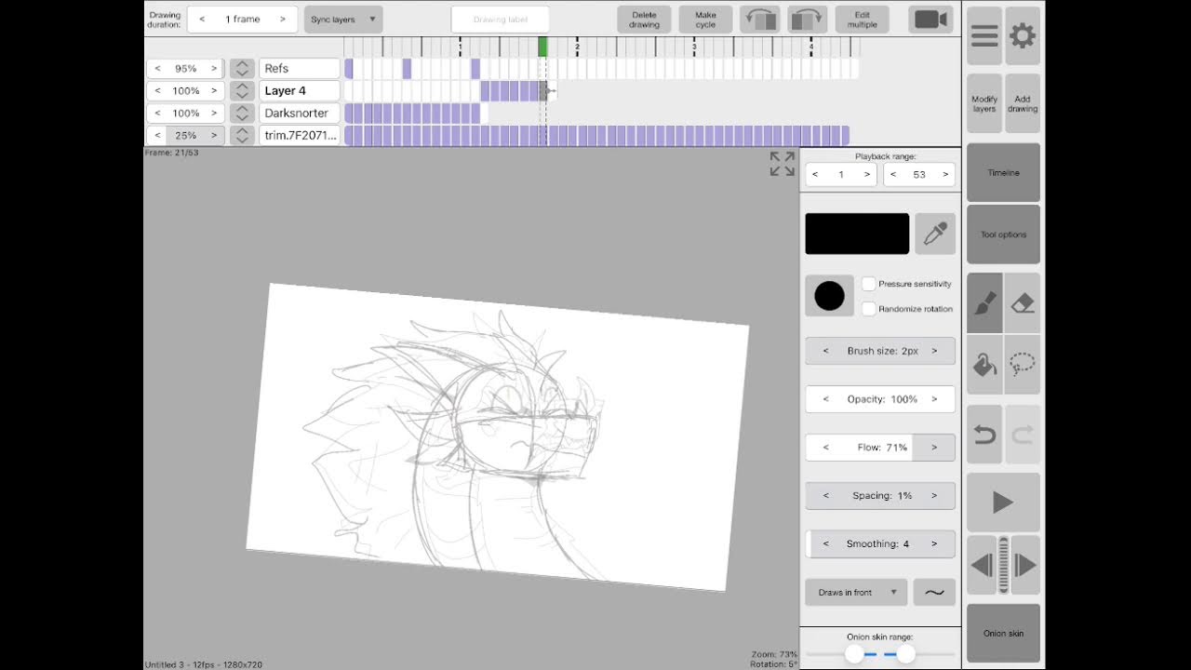Reorder Layer 4 with up-down arrows
The width and height of the screenshot is (1191, 670).
(242, 90)
